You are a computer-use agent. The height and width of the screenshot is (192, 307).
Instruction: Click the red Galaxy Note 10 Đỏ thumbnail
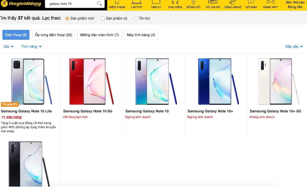pos(91,81)
